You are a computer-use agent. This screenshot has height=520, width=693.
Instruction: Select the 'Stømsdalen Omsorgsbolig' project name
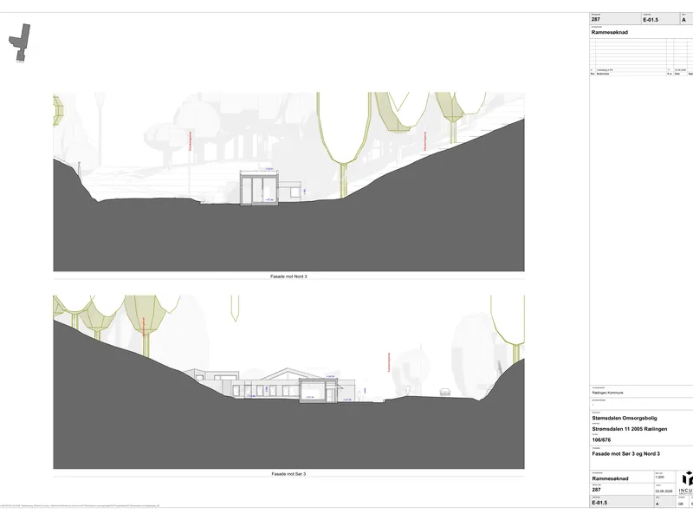(625, 418)
